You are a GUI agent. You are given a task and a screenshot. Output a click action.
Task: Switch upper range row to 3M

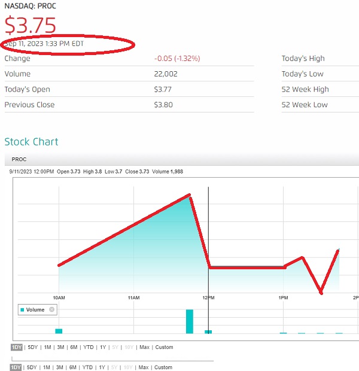[60, 347]
